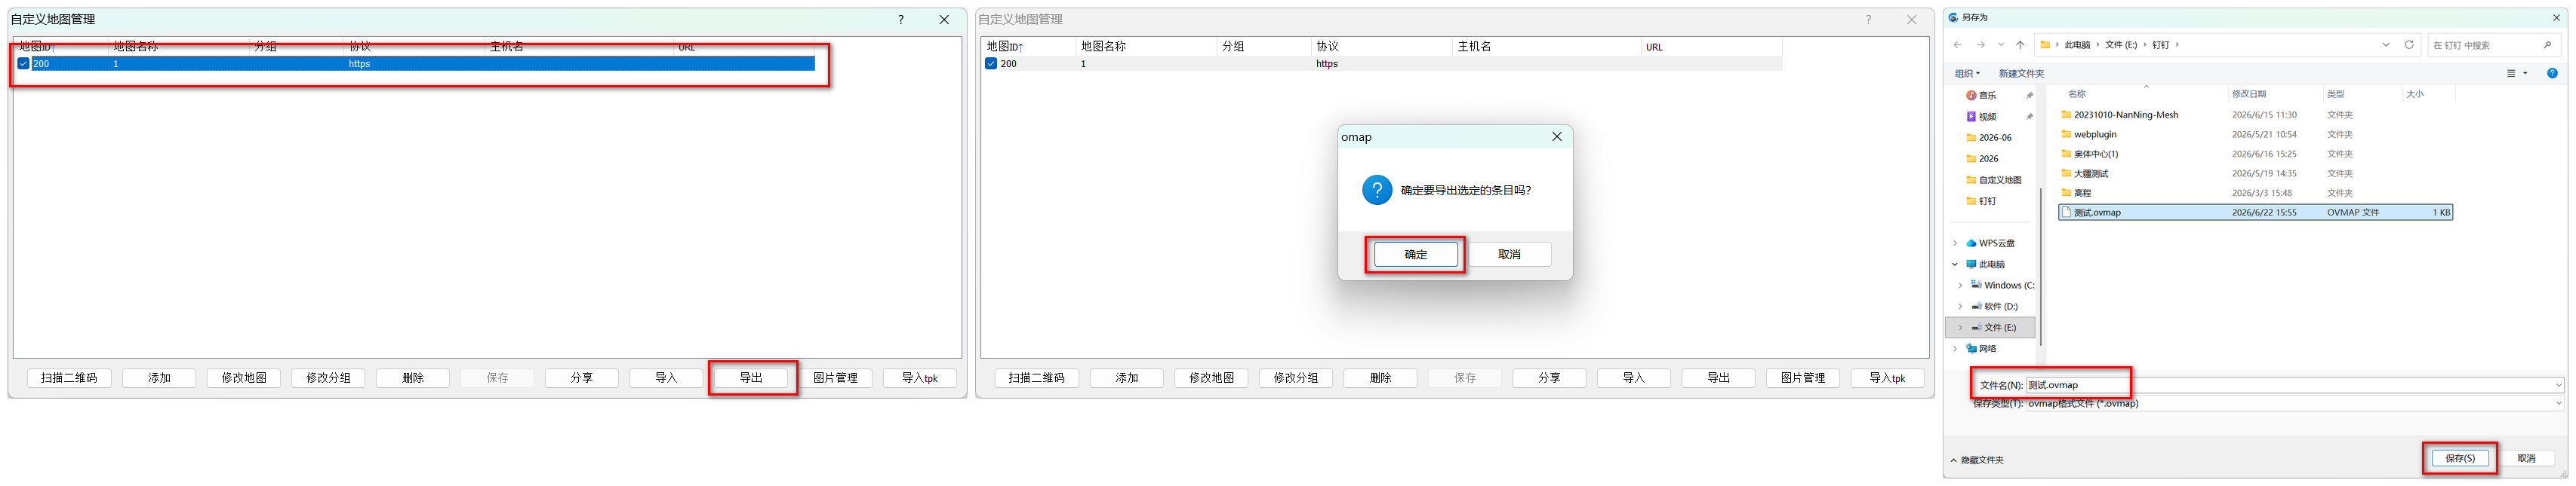
Task: Unpin 音乐 using its pin icon
Action: coord(2030,96)
